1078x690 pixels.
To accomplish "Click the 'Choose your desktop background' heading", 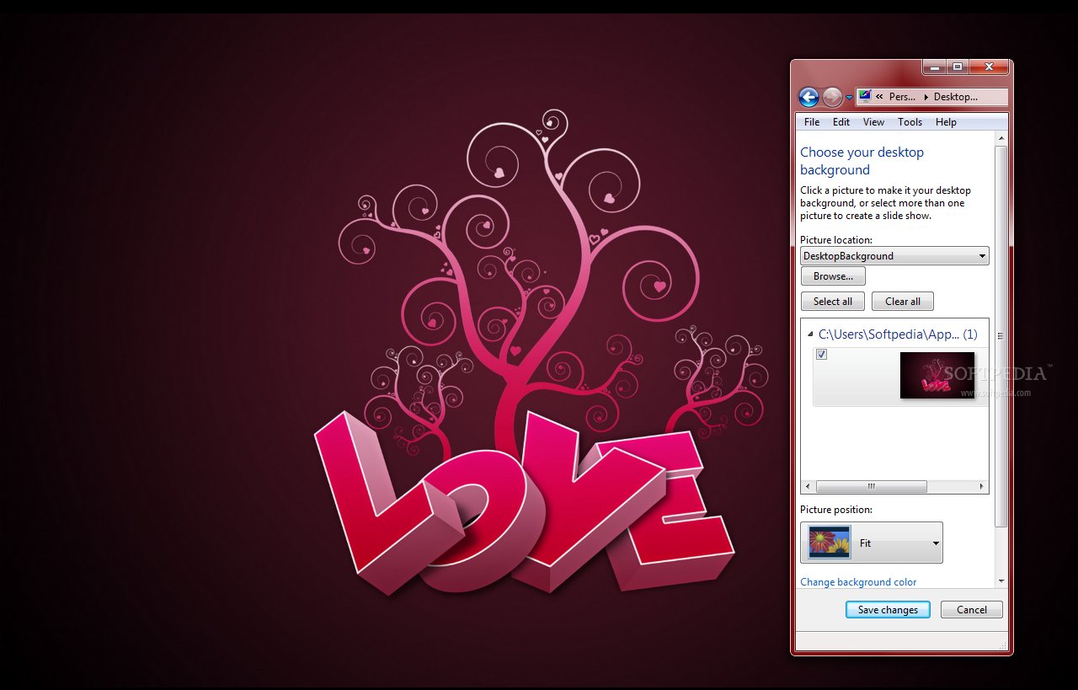I will (x=862, y=161).
